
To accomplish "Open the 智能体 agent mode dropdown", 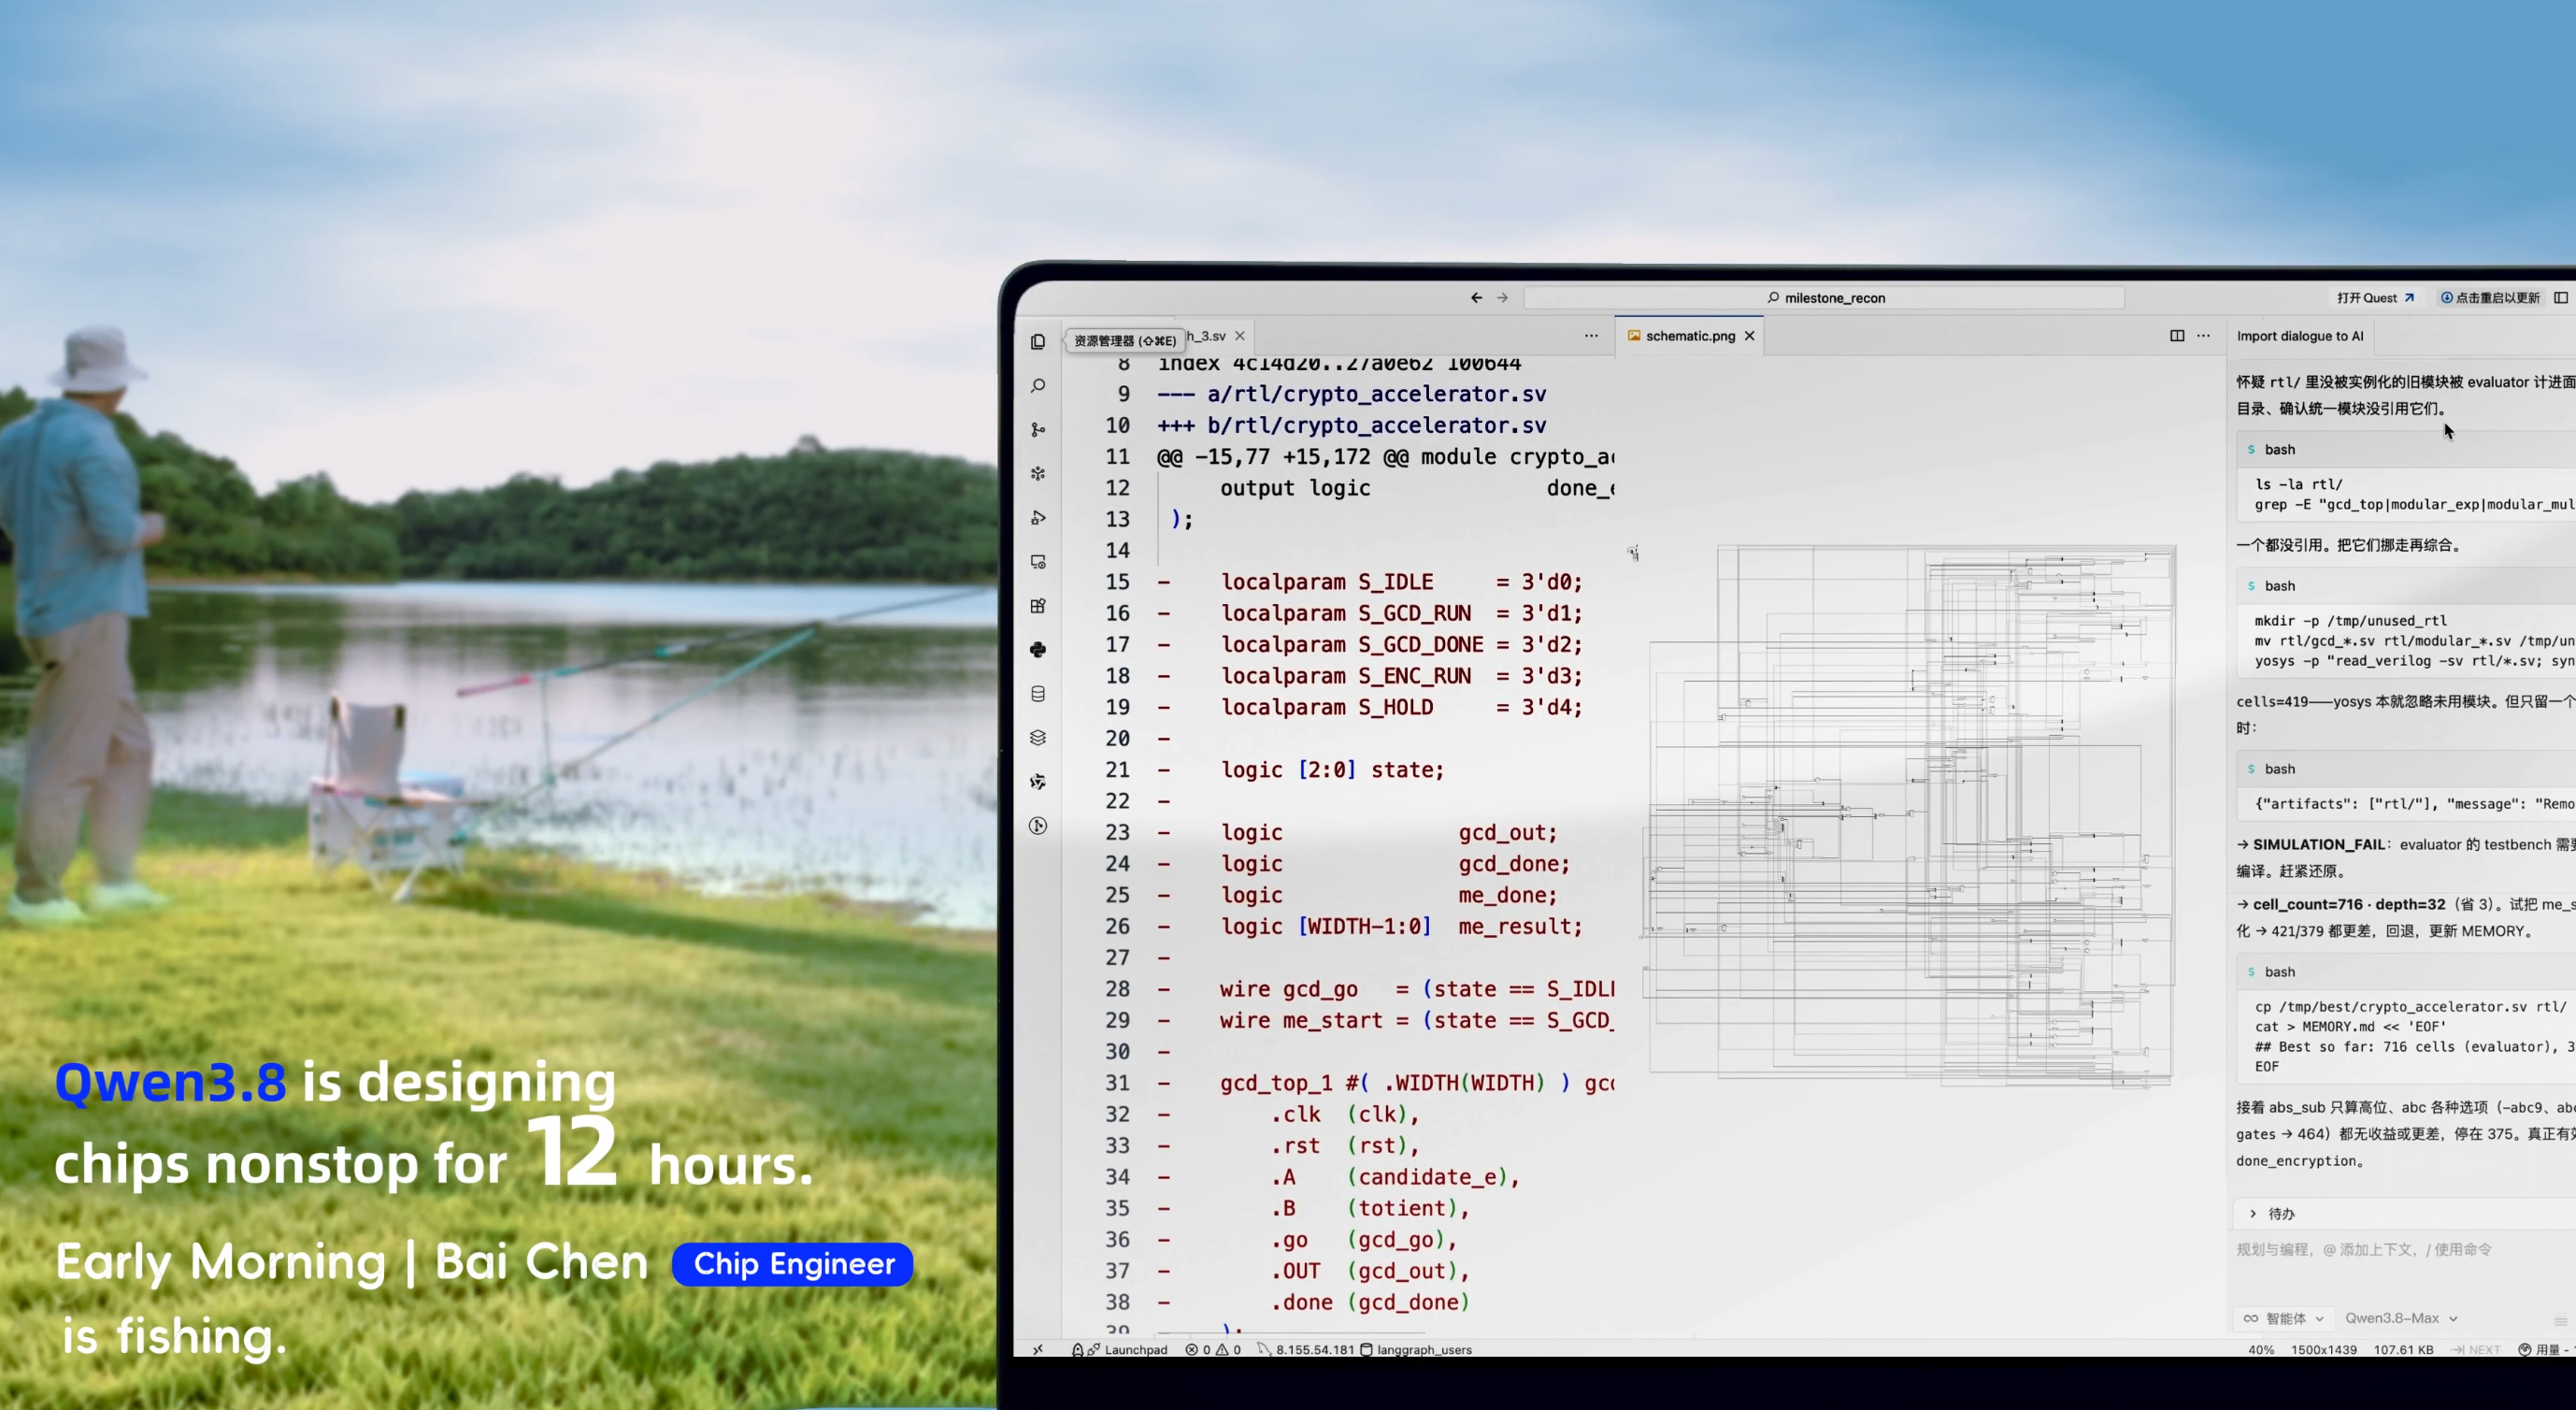I will coord(2284,1319).
